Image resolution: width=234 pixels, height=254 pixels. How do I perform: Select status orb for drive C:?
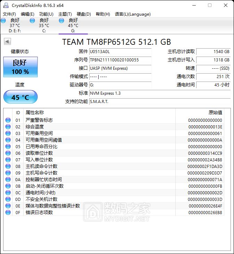33,20
